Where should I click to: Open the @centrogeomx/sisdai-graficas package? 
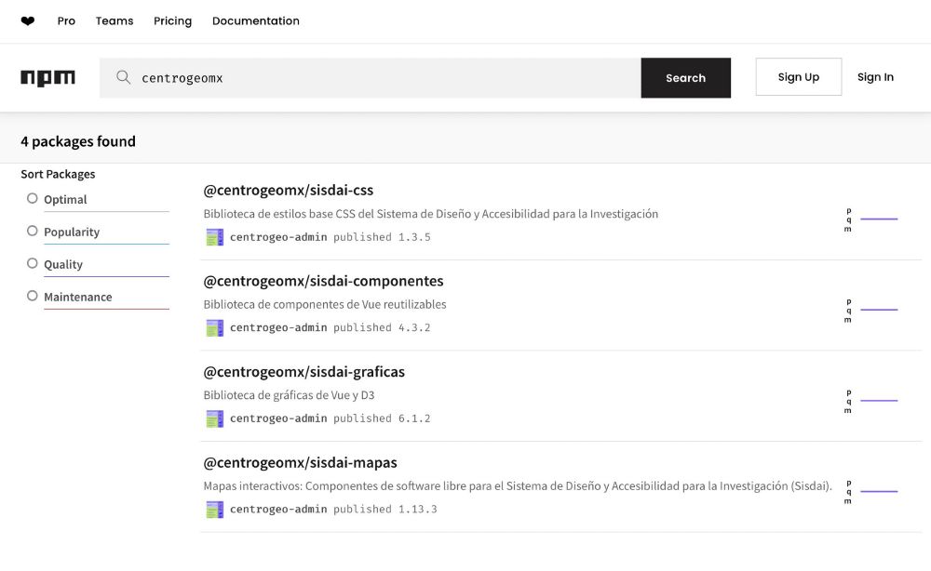[304, 372]
